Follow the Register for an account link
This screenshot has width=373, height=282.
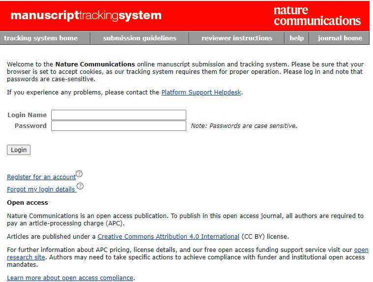click(41, 177)
